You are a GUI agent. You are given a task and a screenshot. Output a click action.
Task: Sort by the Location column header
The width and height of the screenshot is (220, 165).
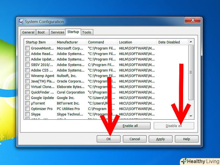[x=137, y=42]
